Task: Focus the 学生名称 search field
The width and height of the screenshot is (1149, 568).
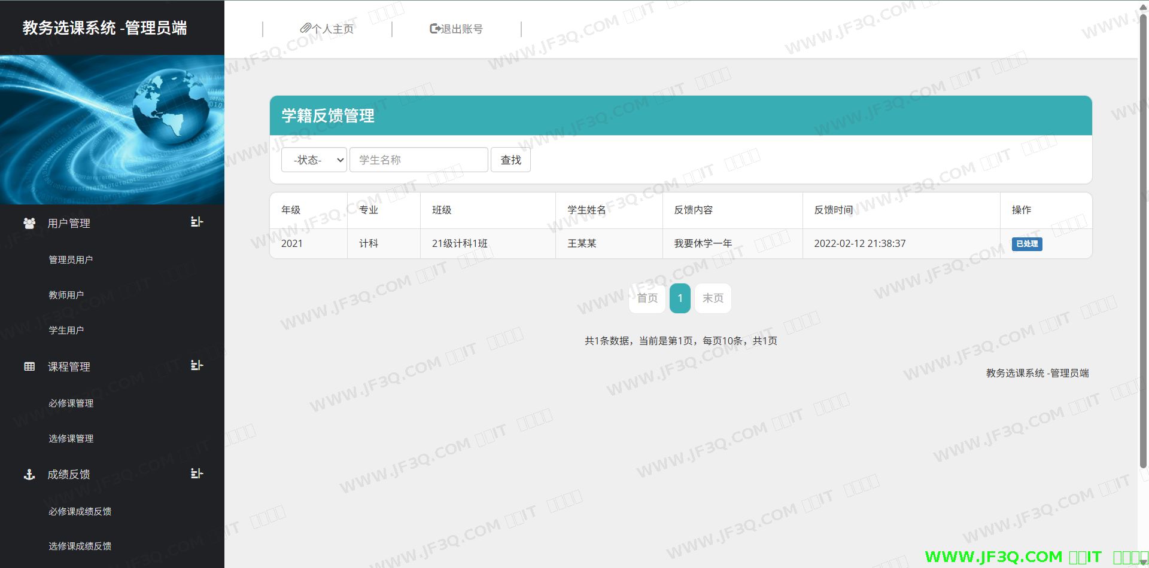Action: click(x=418, y=160)
